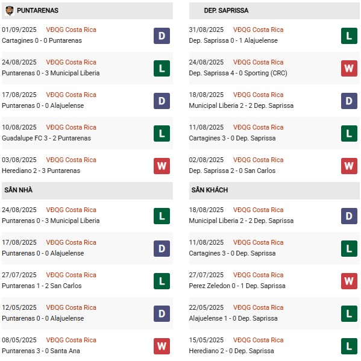The width and height of the screenshot is (361, 361).
Task: Open VĐQG Costa Rica link dated 31/08/2025
Action: click(258, 30)
